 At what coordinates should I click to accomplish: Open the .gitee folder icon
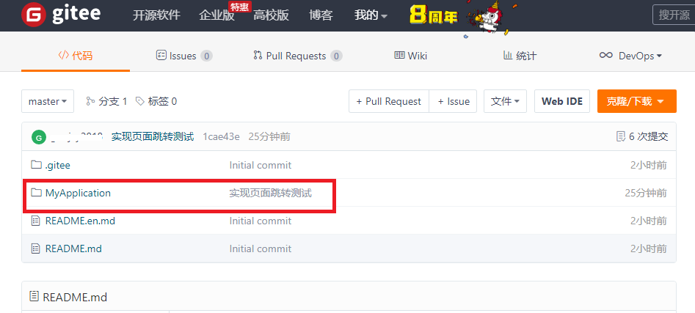coord(36,165)
